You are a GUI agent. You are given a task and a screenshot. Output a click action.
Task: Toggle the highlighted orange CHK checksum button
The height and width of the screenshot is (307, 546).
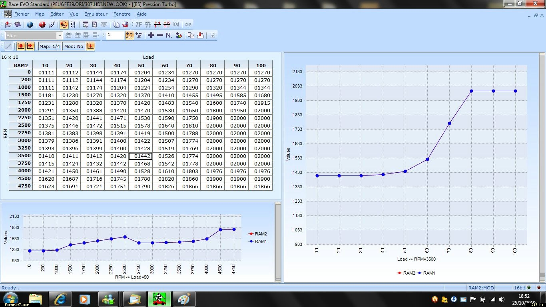(64, 25)
